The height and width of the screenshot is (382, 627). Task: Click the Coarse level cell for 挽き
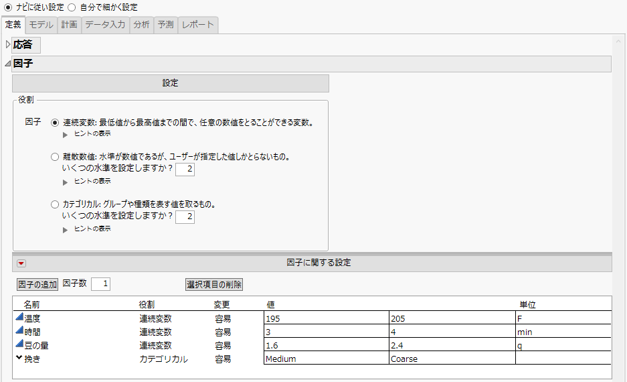point(452,359)
